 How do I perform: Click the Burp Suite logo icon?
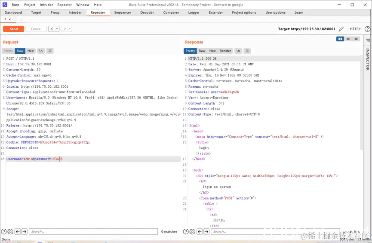coord(5,4)
